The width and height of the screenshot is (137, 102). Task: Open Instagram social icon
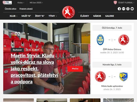point(128,9)
